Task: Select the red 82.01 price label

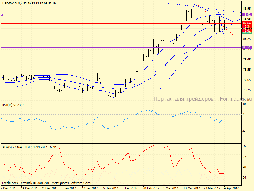Action: [247, 30]
